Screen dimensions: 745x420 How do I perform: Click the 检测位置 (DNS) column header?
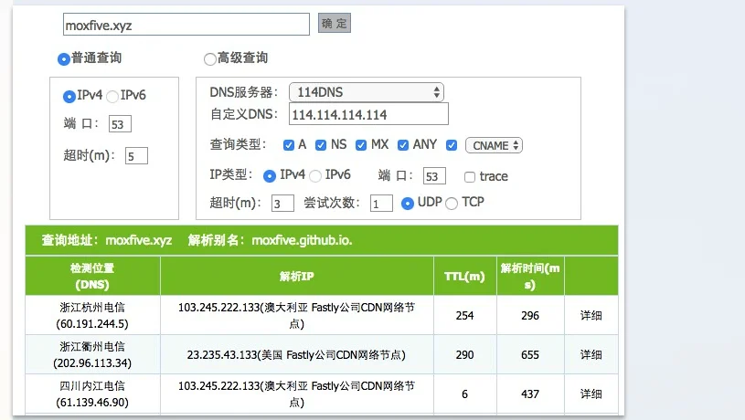click(92, 277)
